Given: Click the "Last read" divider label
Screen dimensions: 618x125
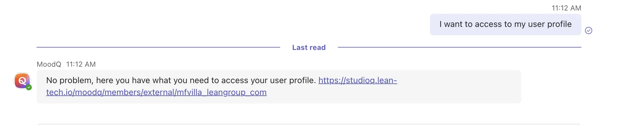Looking at the screenshot, I should coord(309,48).
